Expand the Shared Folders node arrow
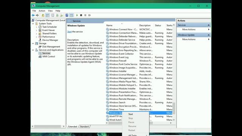242x136 pixels. coord(36,34)
